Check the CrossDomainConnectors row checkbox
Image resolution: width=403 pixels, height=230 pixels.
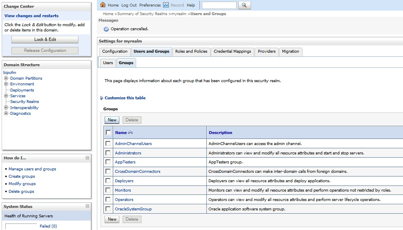pyautogui.click(x=108, y=172)
